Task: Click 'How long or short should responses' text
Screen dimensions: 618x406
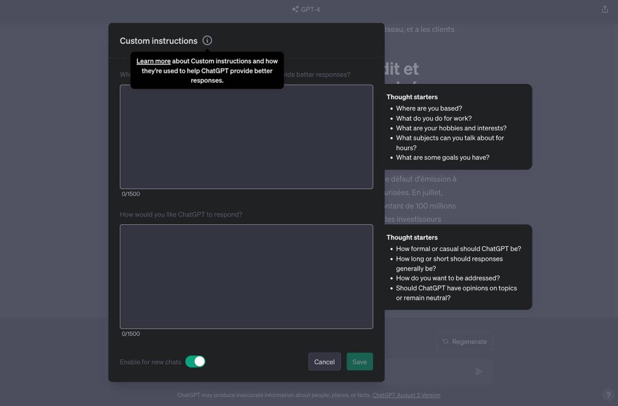Action: coord(449,259)
